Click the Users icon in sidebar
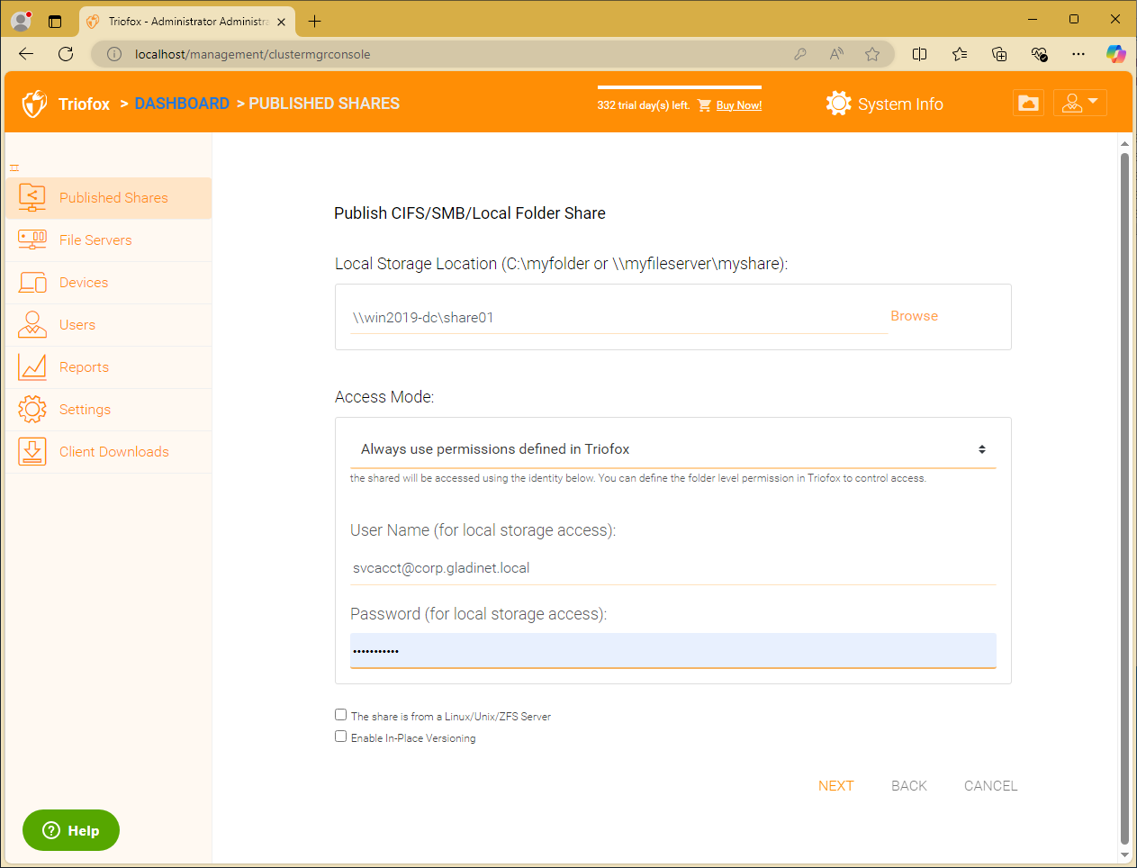The image size is (1137, 868). [x=32, y=324]
